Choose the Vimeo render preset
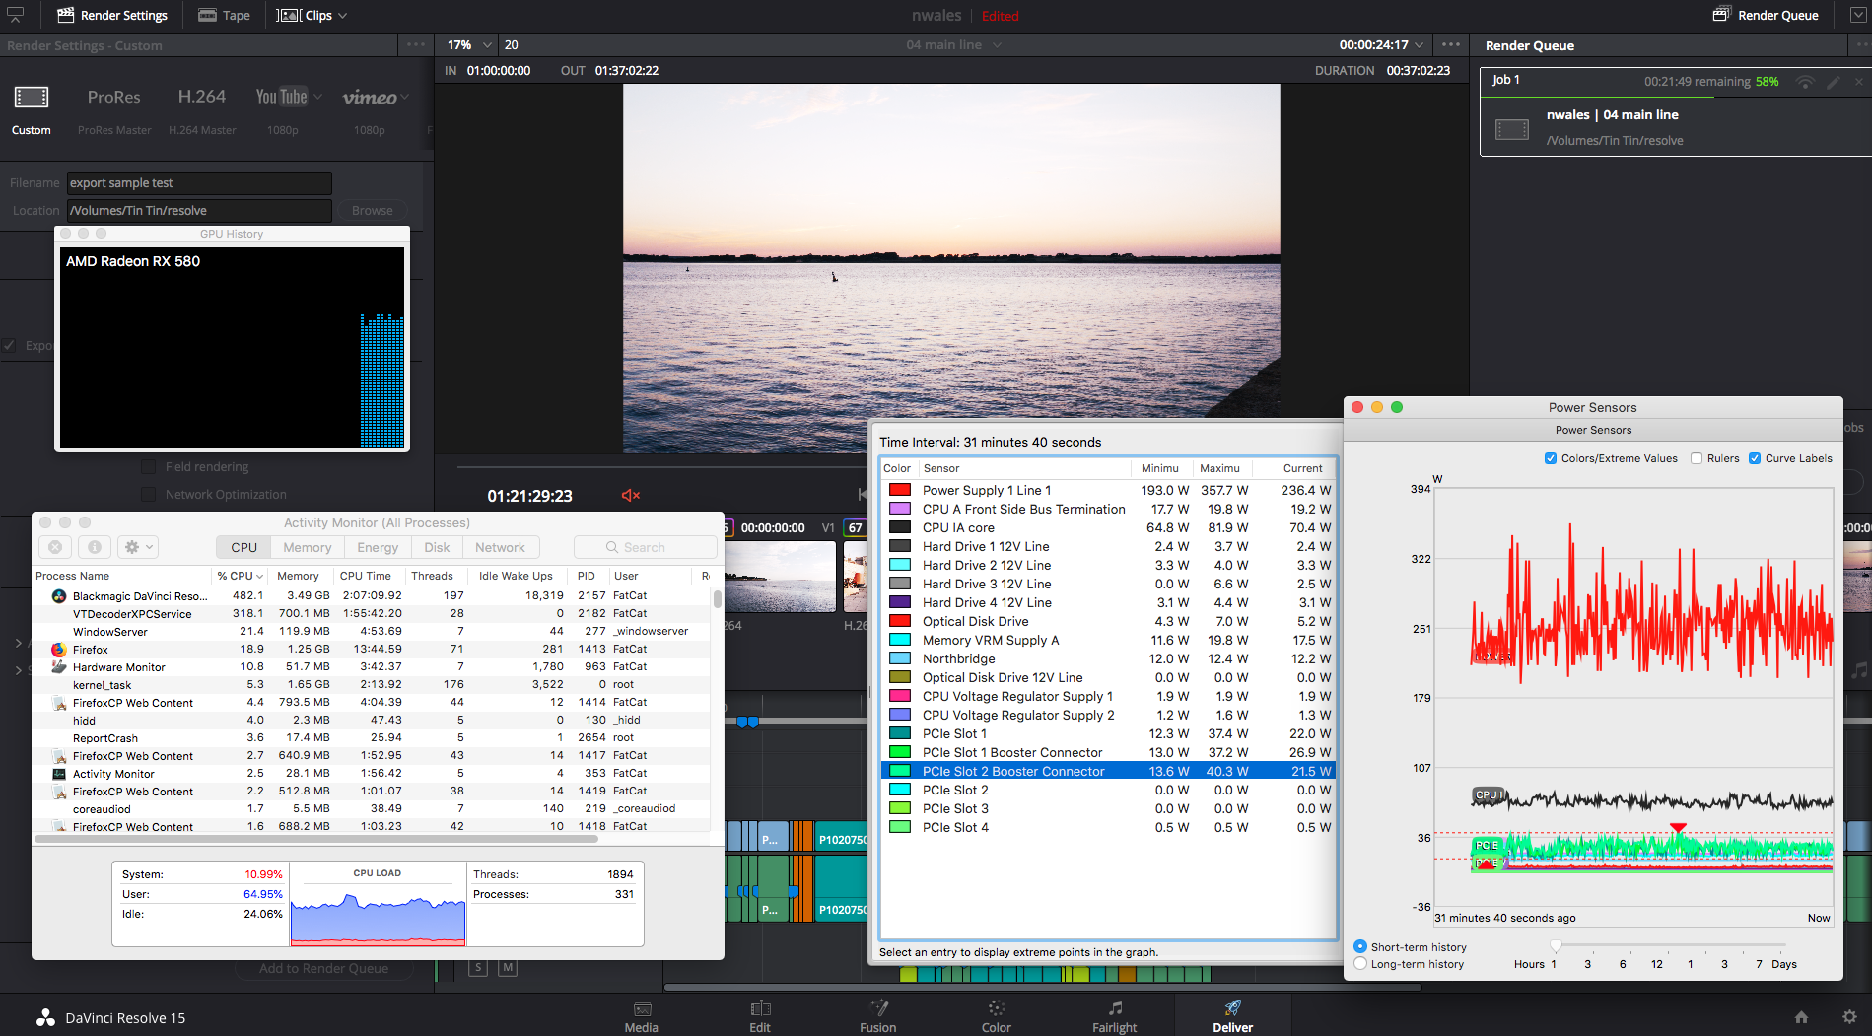Viewport: 1872px width, 1036px height. pos(370,97)
